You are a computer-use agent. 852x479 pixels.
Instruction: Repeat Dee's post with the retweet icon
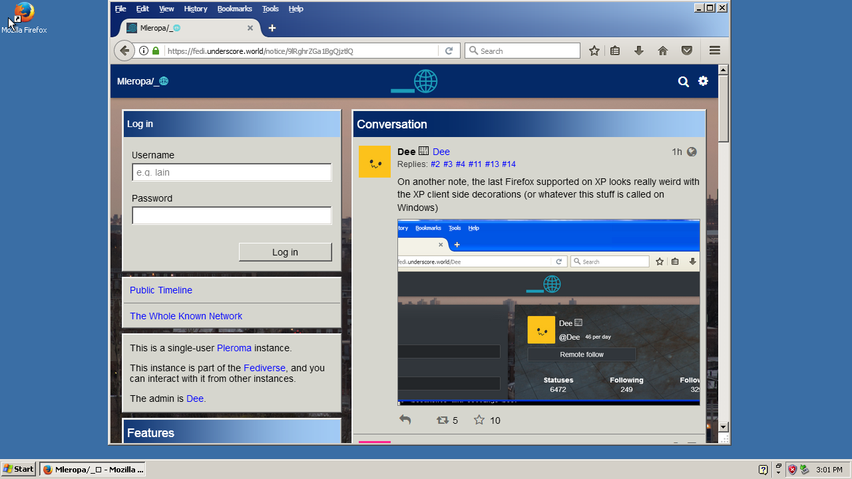click(x=443, y=420)
